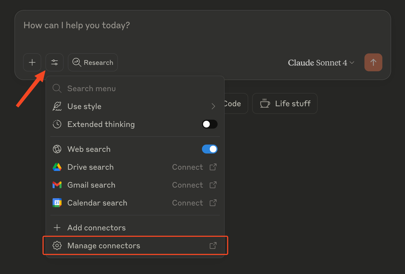Open the search and tools sliders button
The height and width of the screenshot is (274, 405).
pyautogui.click(x=55, y=62)
